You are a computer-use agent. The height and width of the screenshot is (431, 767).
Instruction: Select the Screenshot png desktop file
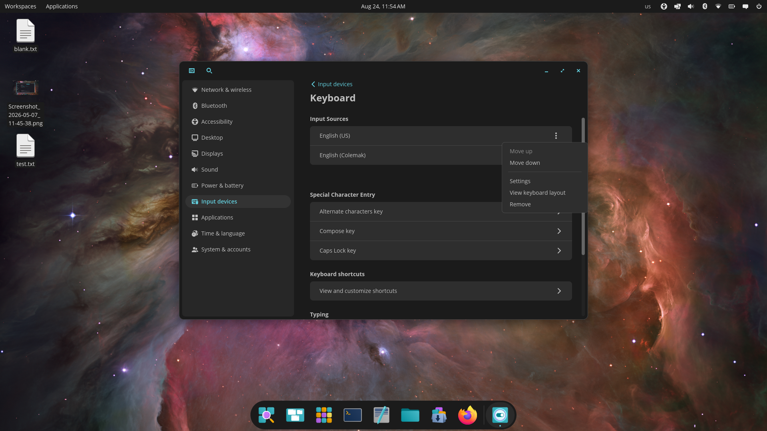click(x=26, y=103)
